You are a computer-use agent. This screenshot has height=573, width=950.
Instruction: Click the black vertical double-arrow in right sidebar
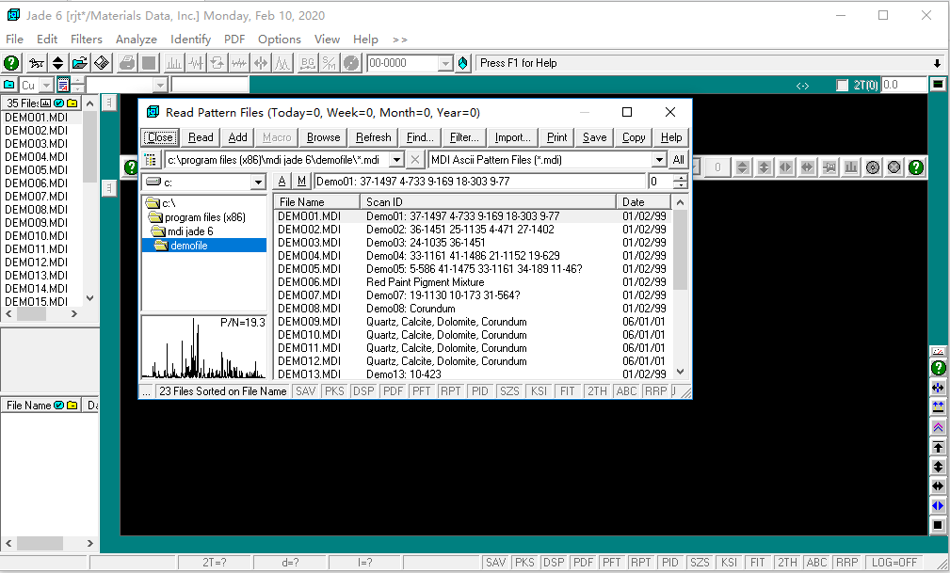tap(938, 467)
